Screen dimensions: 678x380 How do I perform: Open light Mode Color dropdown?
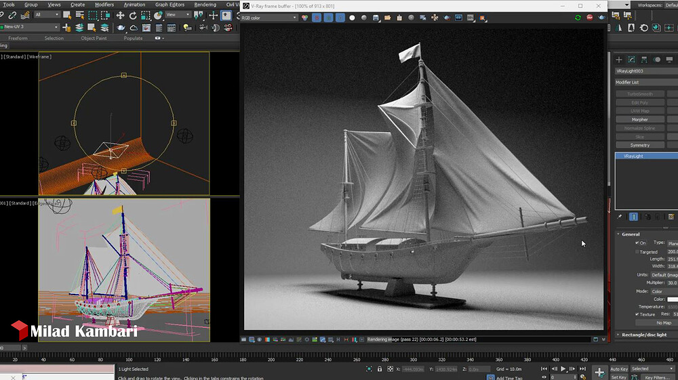[x=664, y=291]
